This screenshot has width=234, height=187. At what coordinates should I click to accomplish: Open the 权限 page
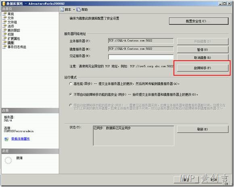(x=11, y=35)
